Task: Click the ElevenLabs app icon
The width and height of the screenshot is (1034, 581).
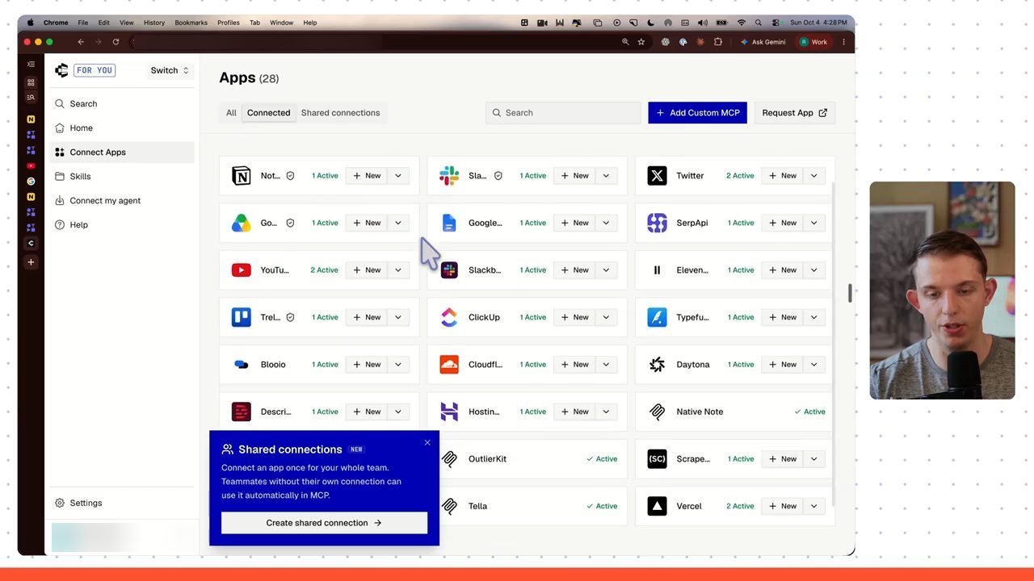Action: coord(657,270)
